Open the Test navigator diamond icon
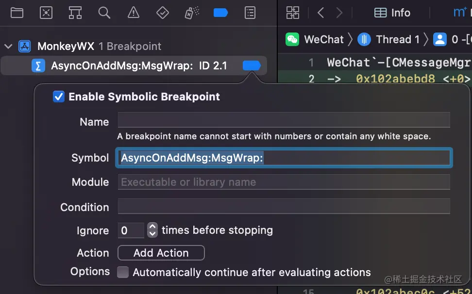 point(163,13)
